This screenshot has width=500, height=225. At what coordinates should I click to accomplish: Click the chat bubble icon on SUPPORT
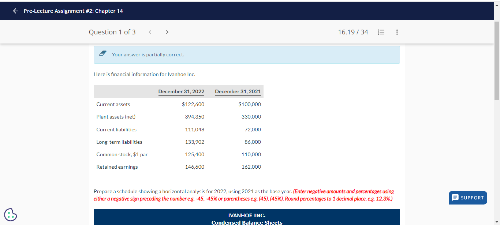coord(455,198)
